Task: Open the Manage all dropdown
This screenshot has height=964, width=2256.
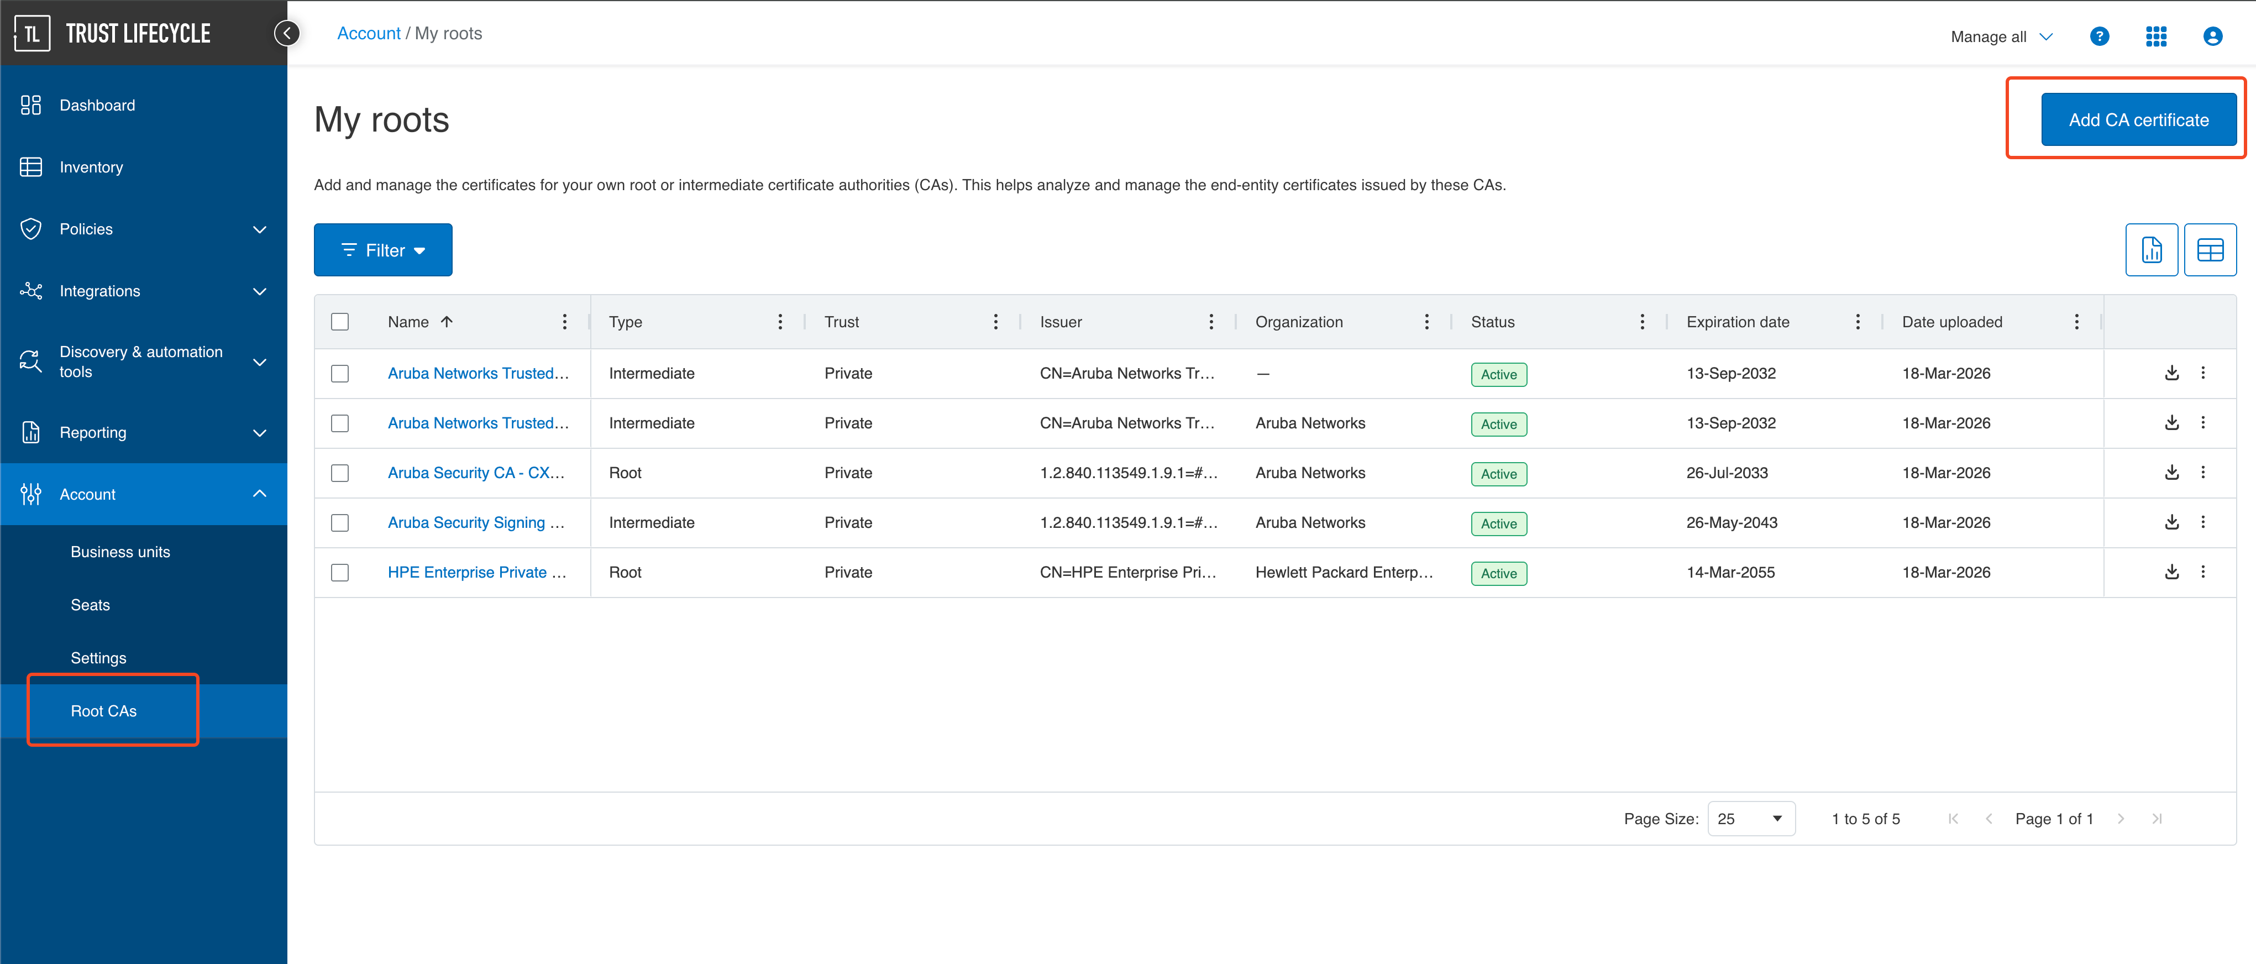Action: pyautogui.click(x=2001, y=37)
